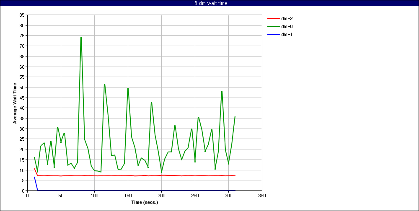Click the 350 tick on the x-axis
419x211 pixels.
(x=262, y=195)
